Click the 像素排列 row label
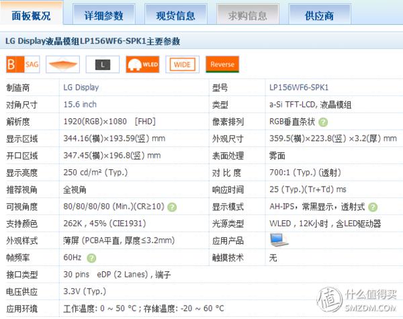403x319 pixels. coord(228,122)
